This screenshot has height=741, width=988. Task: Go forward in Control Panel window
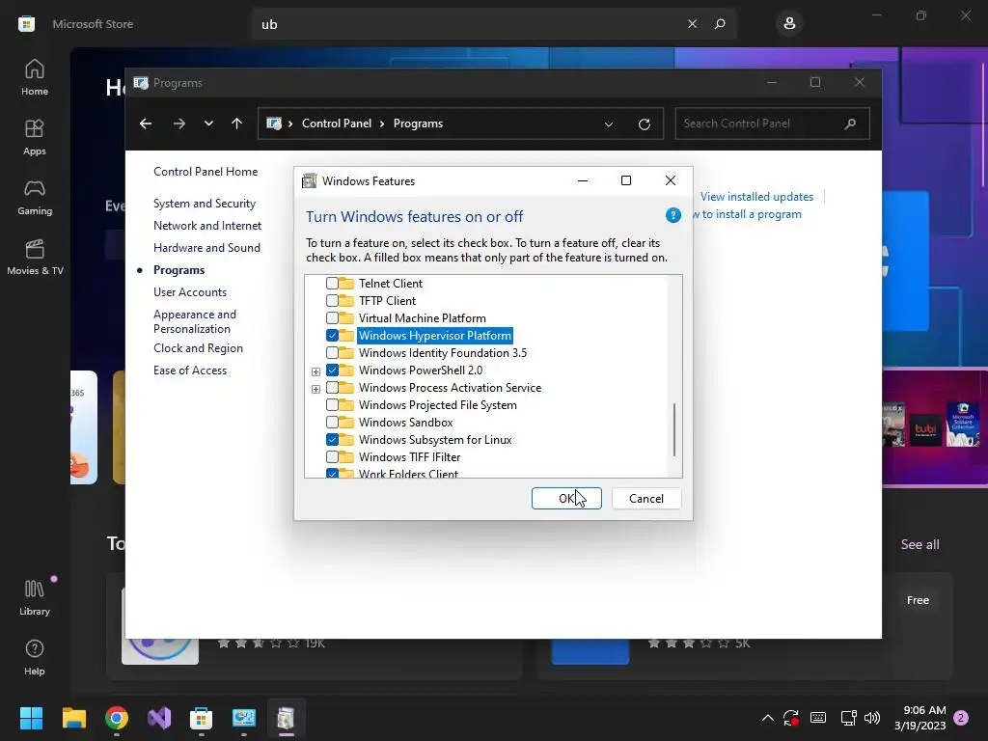click(x=178, y=123)
